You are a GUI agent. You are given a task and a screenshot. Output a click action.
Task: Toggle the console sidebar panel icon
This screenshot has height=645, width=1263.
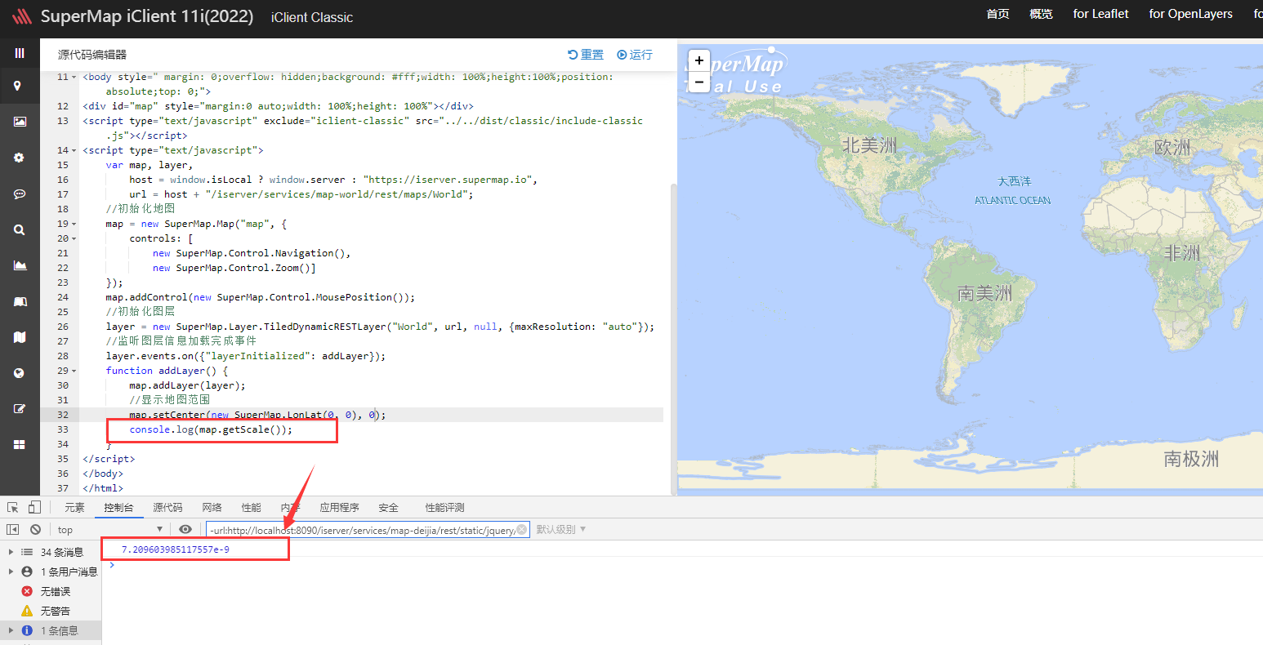click(x=13, y=529)
